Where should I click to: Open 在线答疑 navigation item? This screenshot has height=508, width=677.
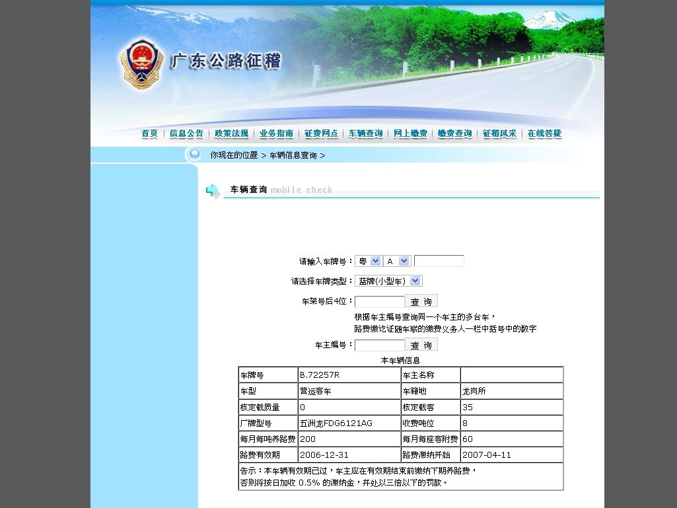pos(544,133)
